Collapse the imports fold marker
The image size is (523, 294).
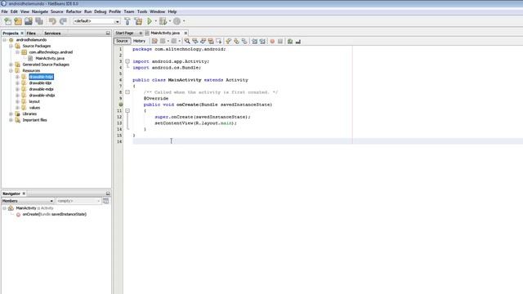click(x=127, y=61)
